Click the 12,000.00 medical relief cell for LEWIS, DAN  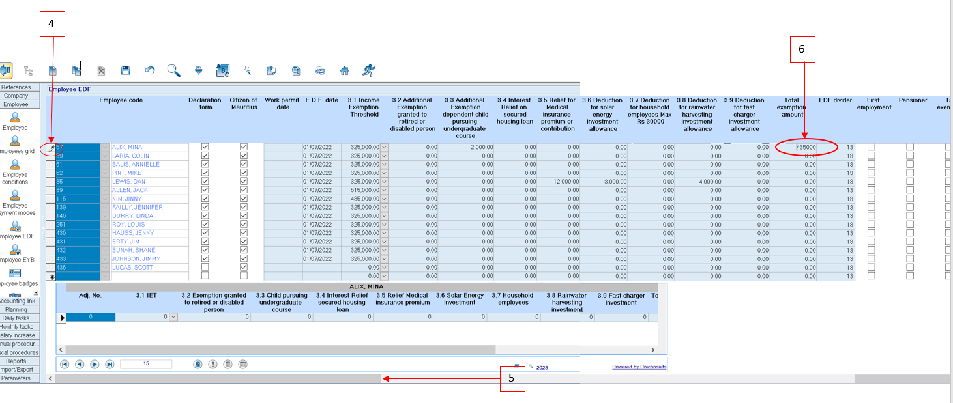click(x=559, y=182)
